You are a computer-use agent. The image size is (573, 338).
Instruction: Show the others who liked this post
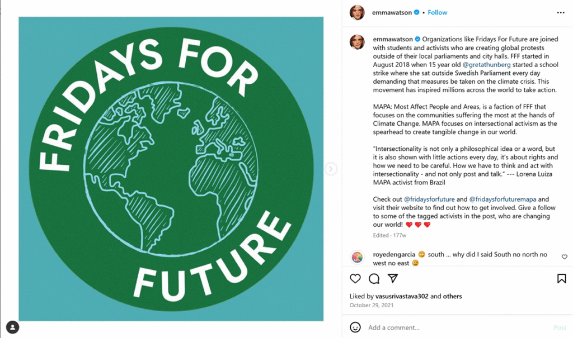pyautogui.click(x=453, y=296)
